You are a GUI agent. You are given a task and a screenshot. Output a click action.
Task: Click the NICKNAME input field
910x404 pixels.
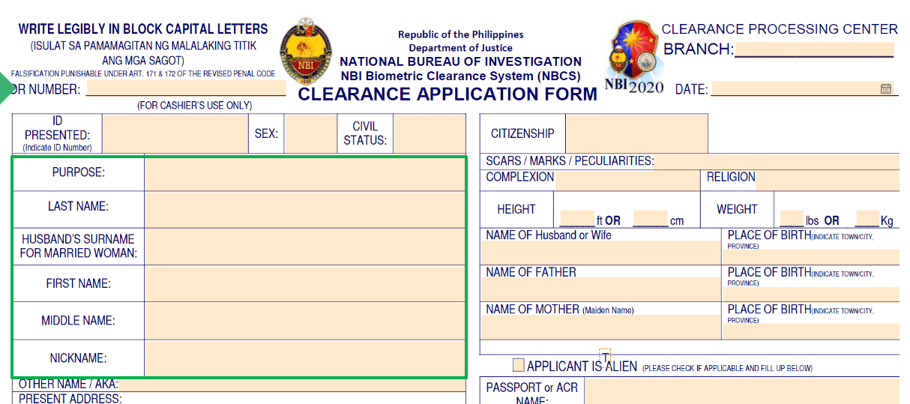(304, 358)
